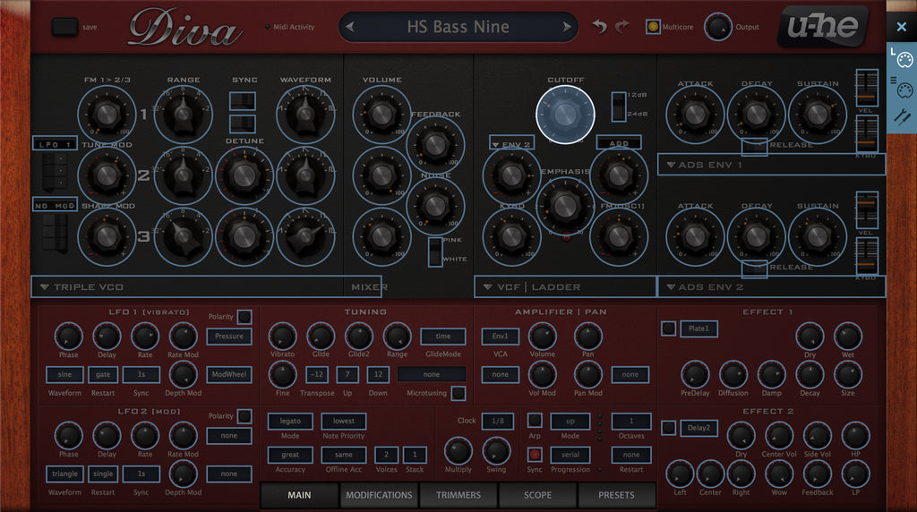Image resolution: width=917 pixels, height=512 pixels.
Task: Open the PRESETS tab
Action: (616, 495)
